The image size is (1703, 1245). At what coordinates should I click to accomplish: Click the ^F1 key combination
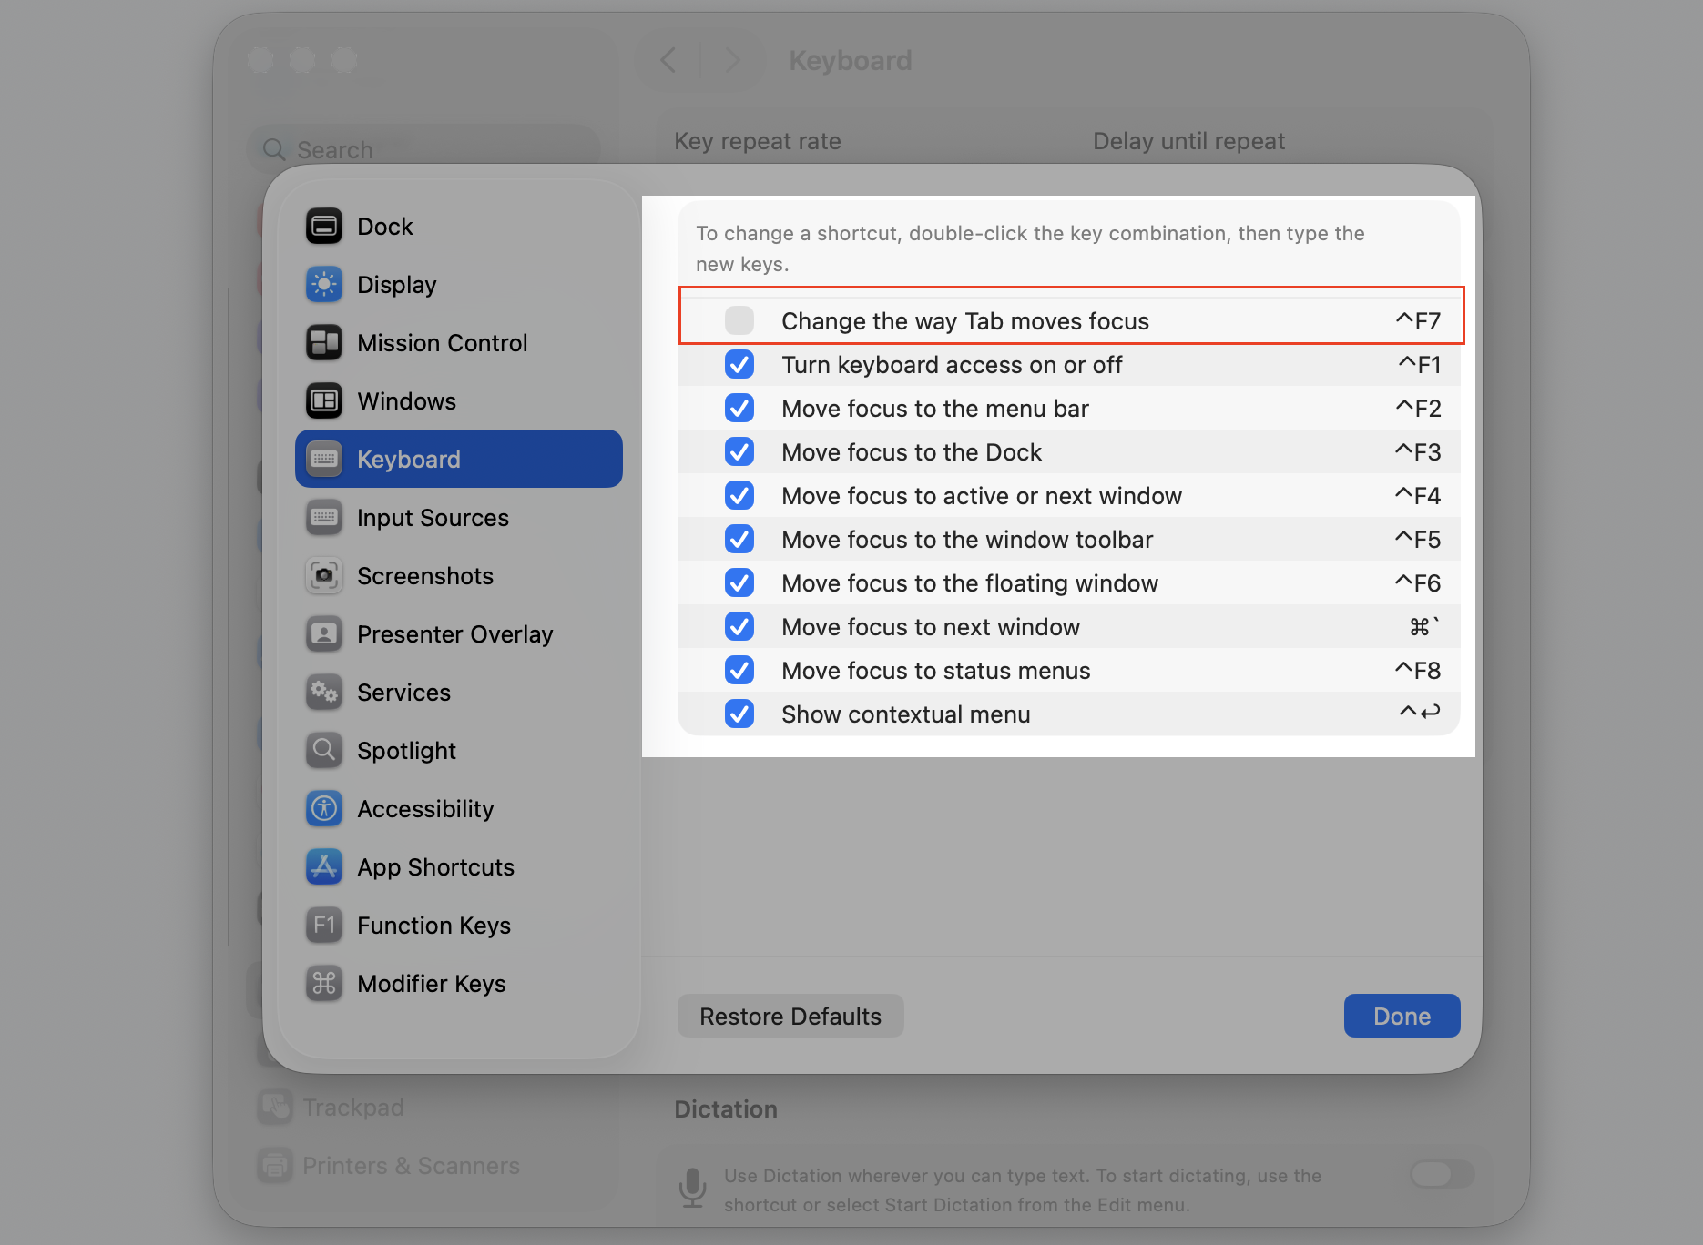pyautogui.click(x=1420, y=365)
